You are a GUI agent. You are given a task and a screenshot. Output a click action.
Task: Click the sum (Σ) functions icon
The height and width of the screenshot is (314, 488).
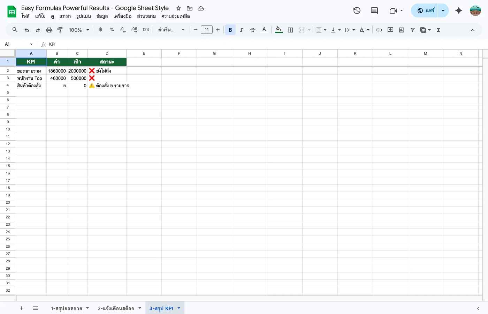438,30
